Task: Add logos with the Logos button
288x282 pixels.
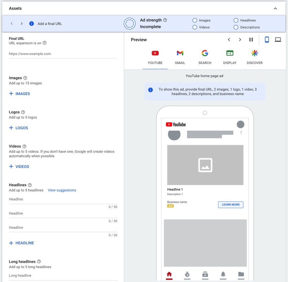Action: [x=19, y=128]
